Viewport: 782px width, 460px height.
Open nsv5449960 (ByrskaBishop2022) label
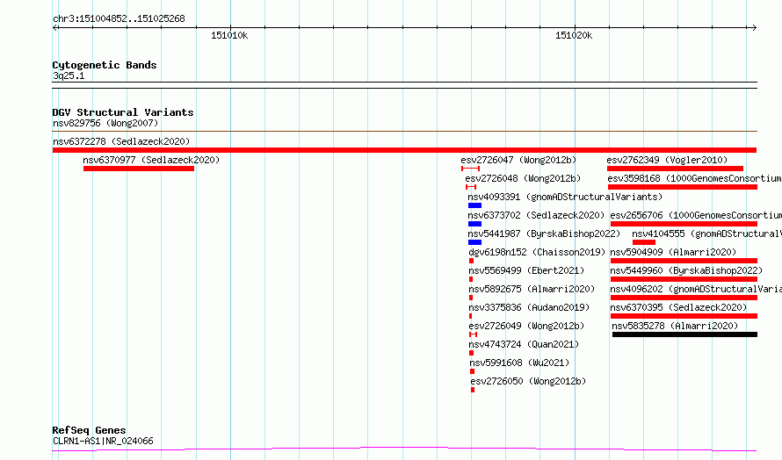[686, 270]
